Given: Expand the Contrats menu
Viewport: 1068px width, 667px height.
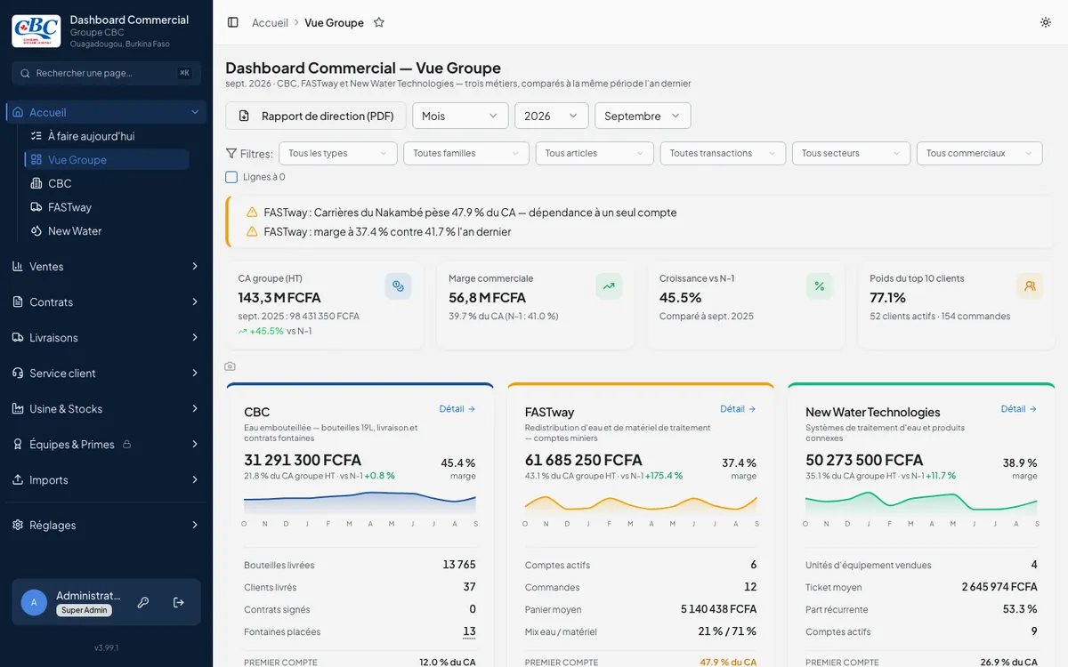Looking at the screenshot, I should pyautogui.click(x=106, y=301).
